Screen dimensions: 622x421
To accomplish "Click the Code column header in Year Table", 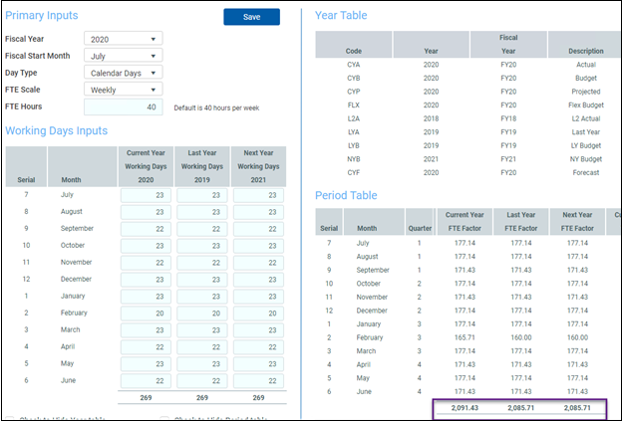I will click(x=354, y=50).
